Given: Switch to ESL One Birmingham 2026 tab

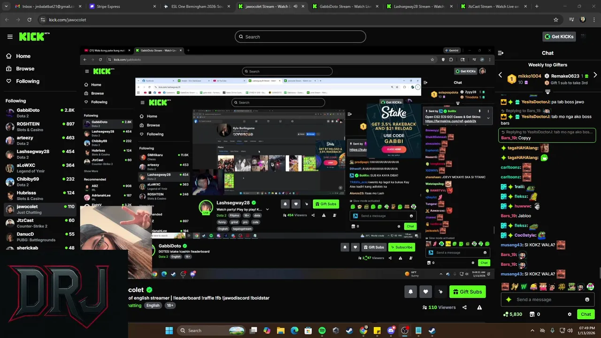Looking at the screenshot, I should [x=197, y=7].
